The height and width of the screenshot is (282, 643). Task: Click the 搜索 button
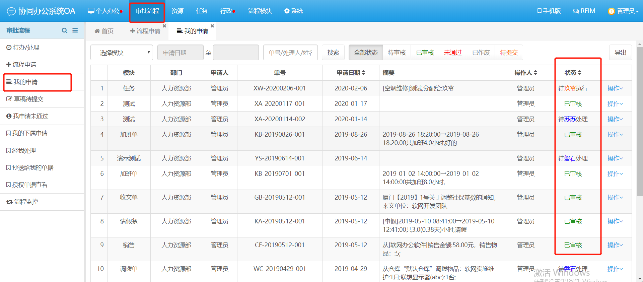[333, 53]
